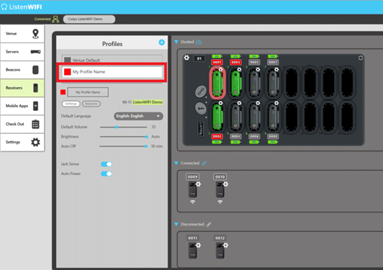
Task: Click the cloud icon next to Docked
Action: click(199, 42)
